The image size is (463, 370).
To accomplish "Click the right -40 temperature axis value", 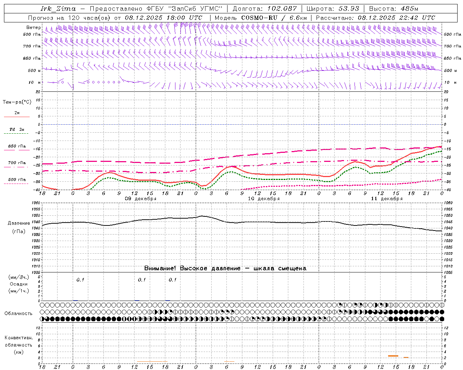I will pyautogui.click(x=447, y=190).
